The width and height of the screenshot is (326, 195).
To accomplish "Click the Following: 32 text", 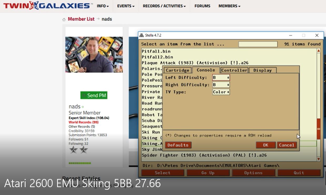I will [78, 144].
